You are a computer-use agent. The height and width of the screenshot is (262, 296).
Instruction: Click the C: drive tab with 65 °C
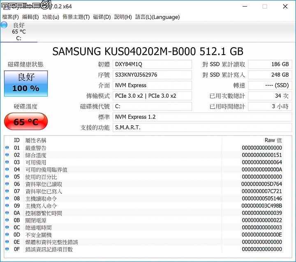(x=18, y=32)
